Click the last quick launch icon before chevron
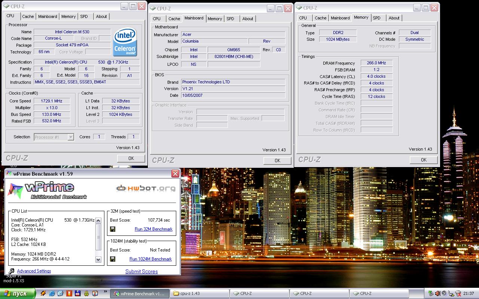The image size is (479, 299). coord(95,293)
